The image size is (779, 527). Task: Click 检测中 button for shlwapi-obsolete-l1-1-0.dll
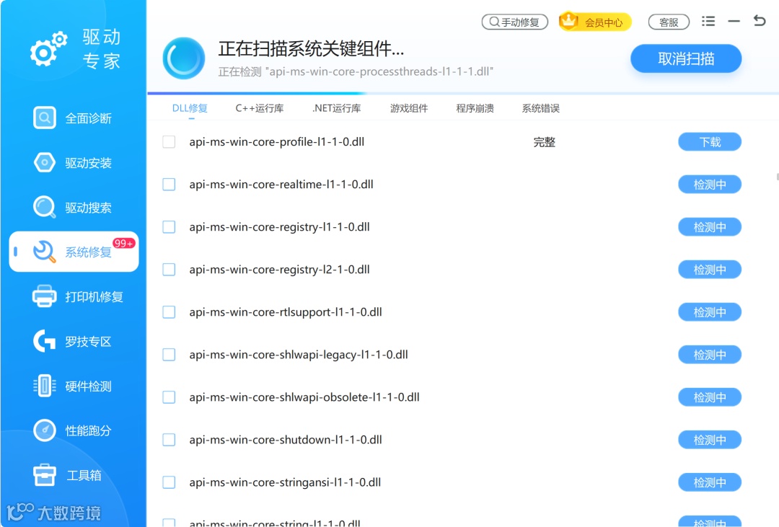click(710, 397)
